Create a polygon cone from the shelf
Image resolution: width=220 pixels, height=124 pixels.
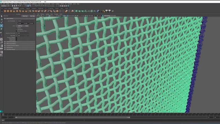point(14,11)
